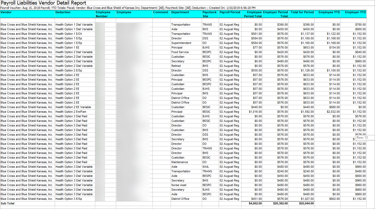
Task: Select the $1,137.00 total for period
Action: (x=307, y=34)
